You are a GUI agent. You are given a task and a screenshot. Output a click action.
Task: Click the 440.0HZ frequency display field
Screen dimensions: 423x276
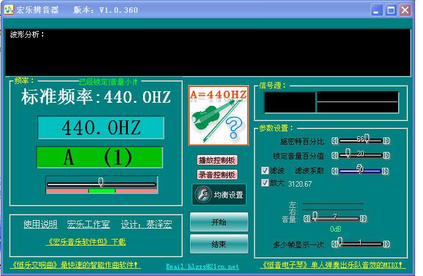(101, 128)
